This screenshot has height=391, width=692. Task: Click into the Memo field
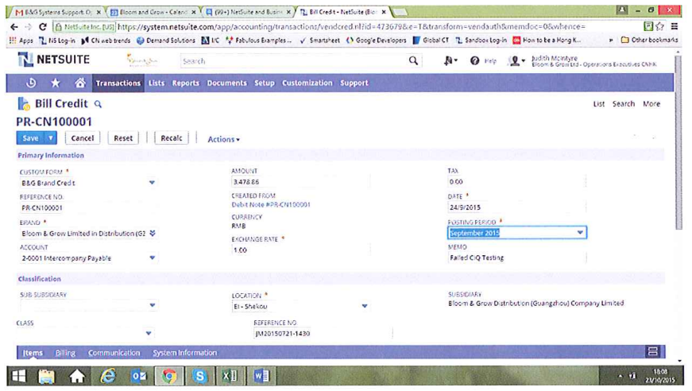point(516,257)
